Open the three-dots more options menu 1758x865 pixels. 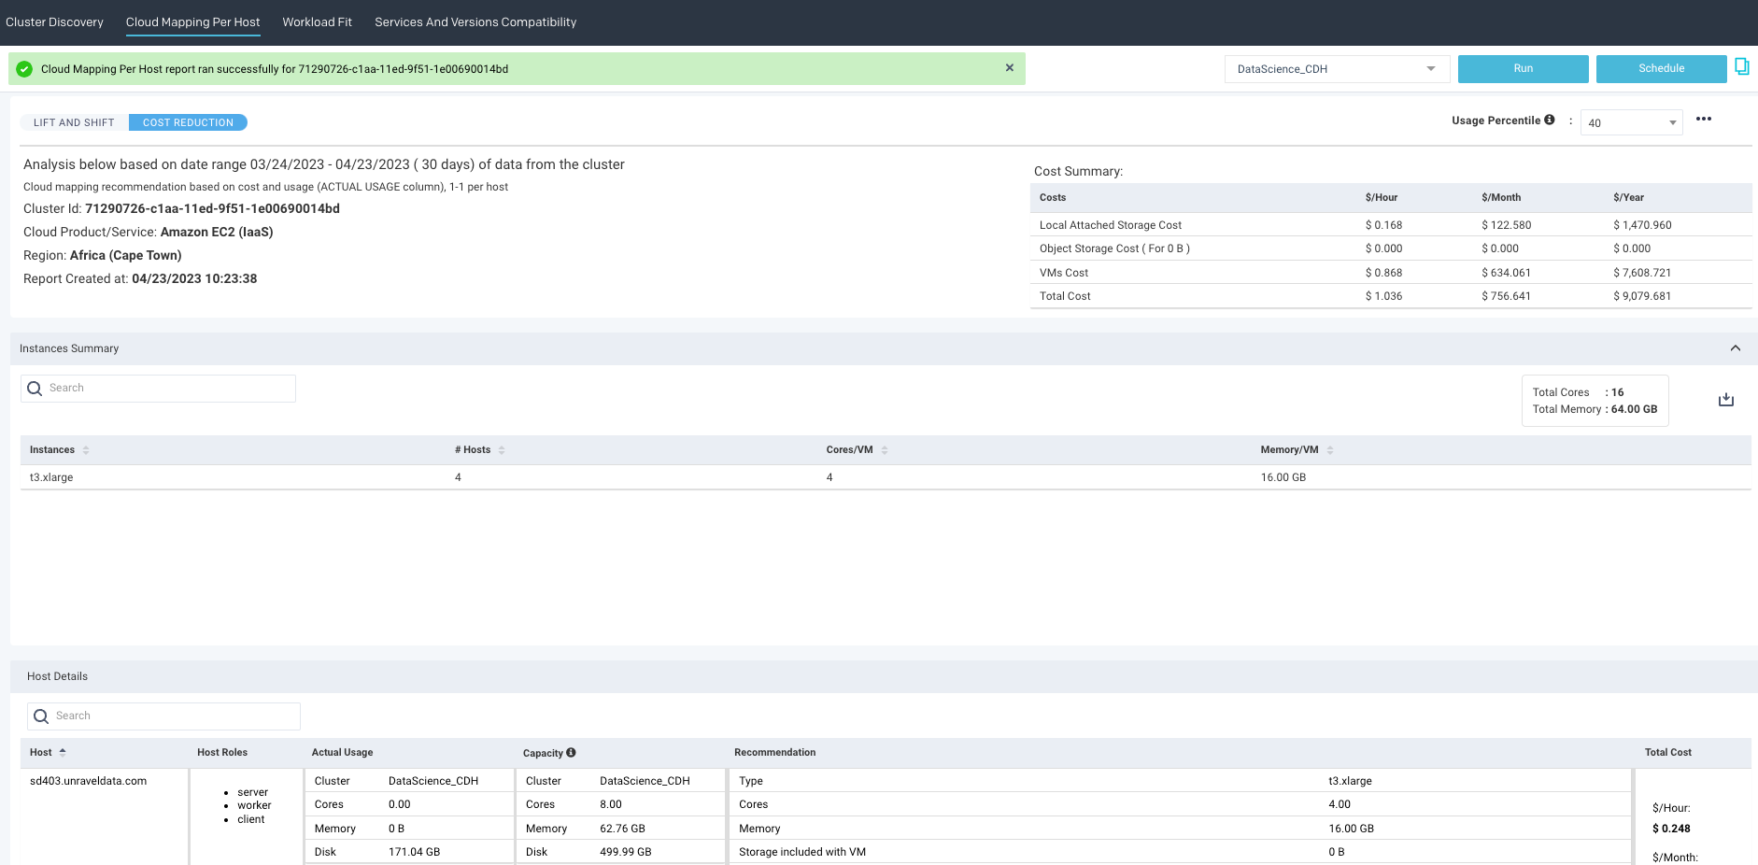click(x=1704, y=119)
